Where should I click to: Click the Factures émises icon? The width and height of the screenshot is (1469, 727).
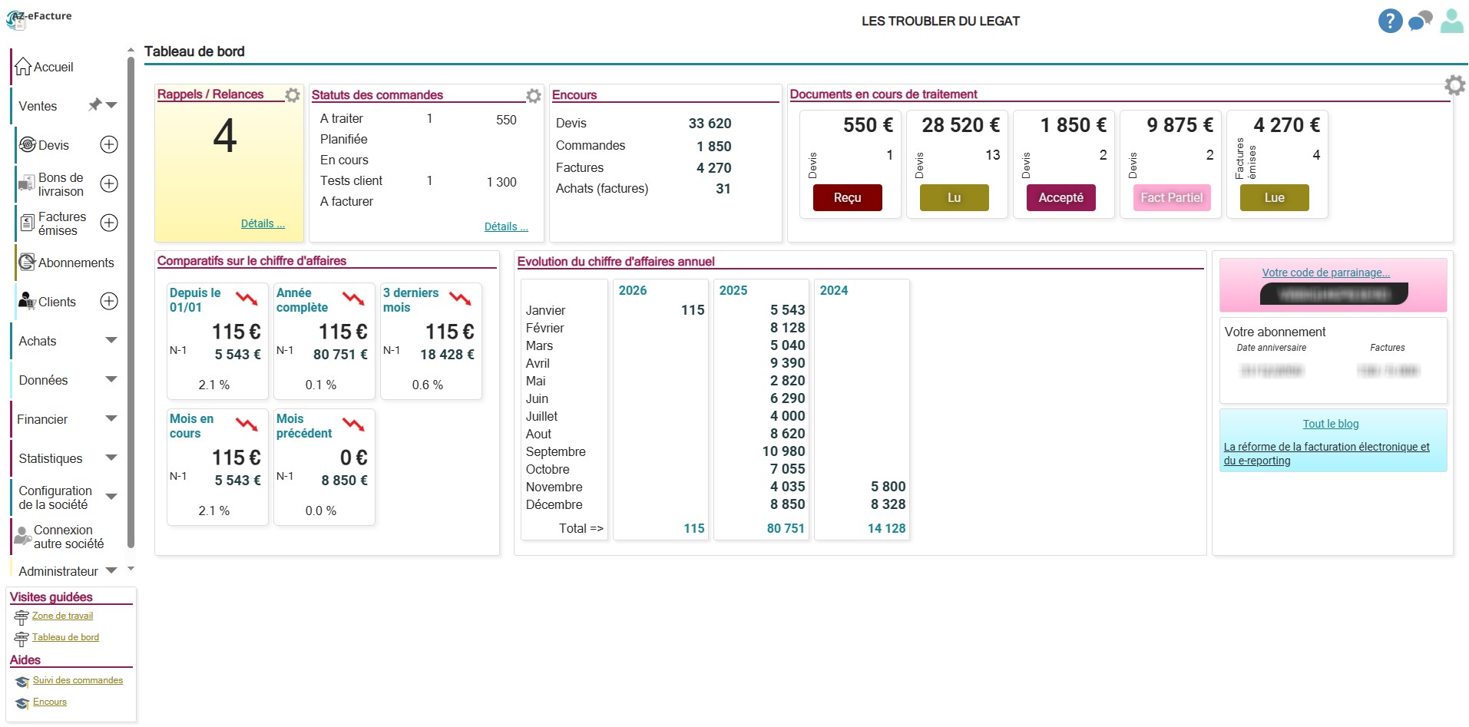tap(26, 223)
